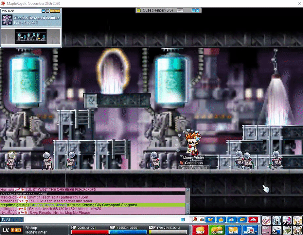
Task: Click the Ins quickslot skill
Action: pos(277,220)
